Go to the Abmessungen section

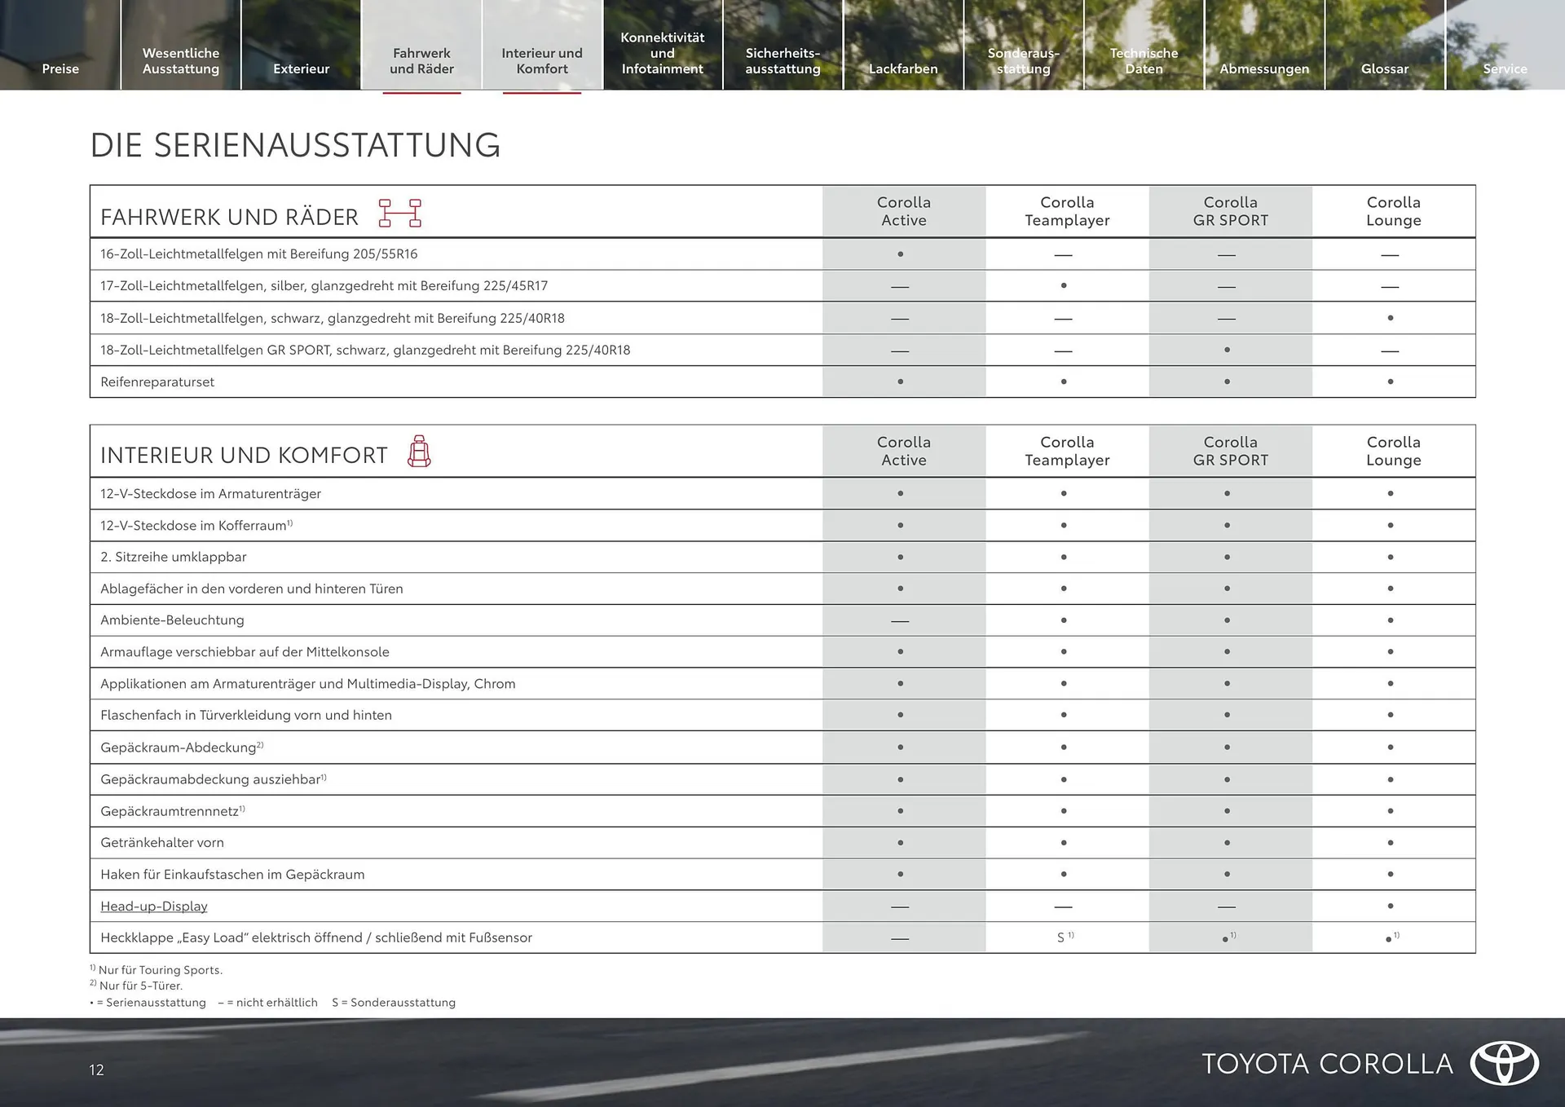(1264, 68)
